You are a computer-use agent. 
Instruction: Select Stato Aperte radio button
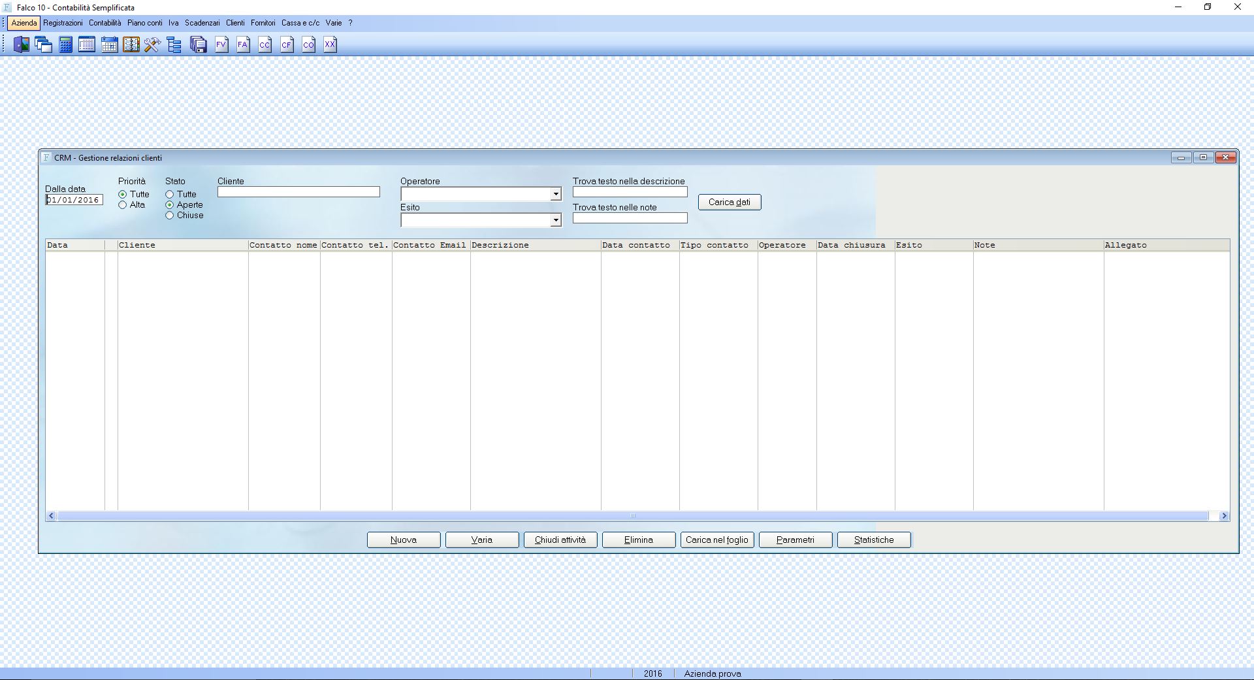(x=170, y=205)
